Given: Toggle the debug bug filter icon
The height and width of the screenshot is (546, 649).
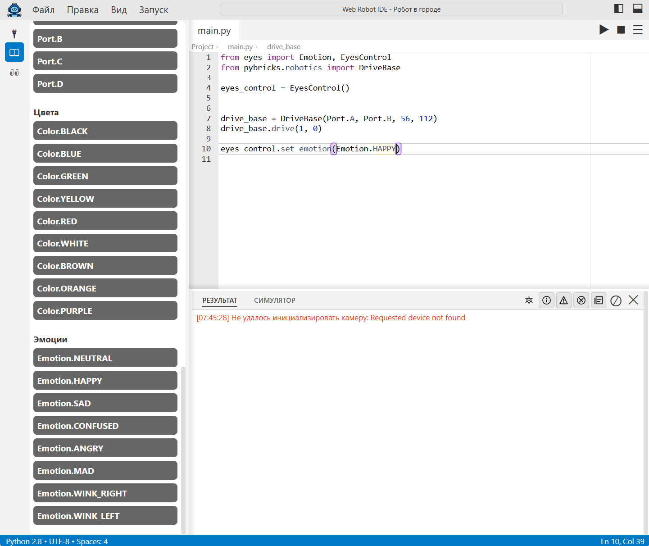Looking at the screenshot, I should click(x=529, y=300).
